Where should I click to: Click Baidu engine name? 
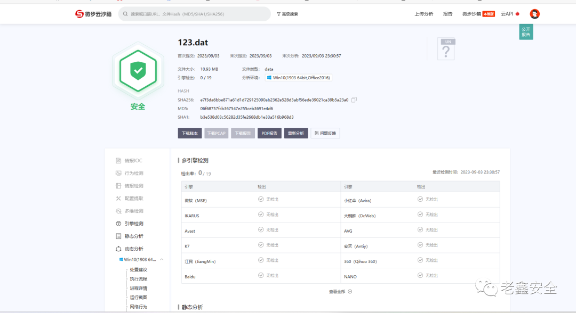tap(190, 277)
